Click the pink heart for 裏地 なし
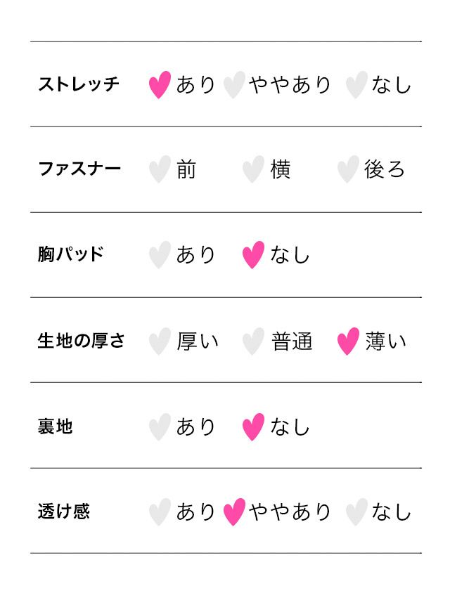The height and width of the screenshot is (600, 450). [x=253, y=426]
